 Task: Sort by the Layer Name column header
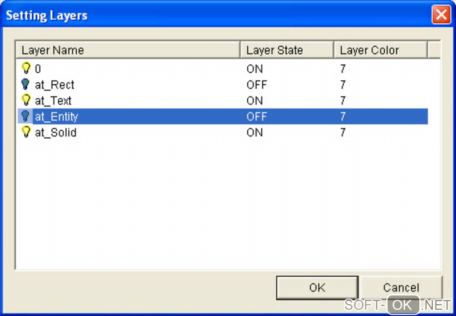pos(128,50)
